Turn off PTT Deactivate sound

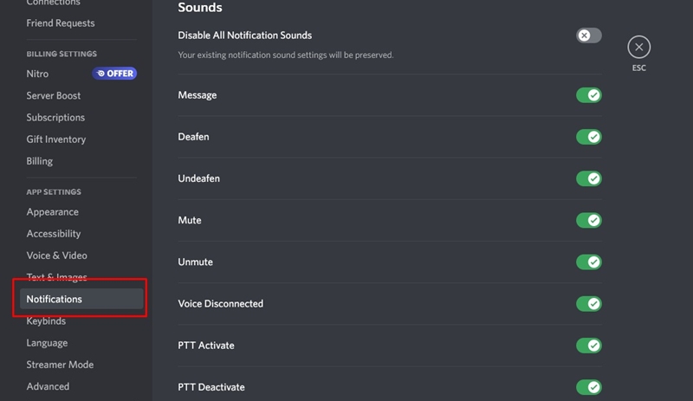[589, 387]
